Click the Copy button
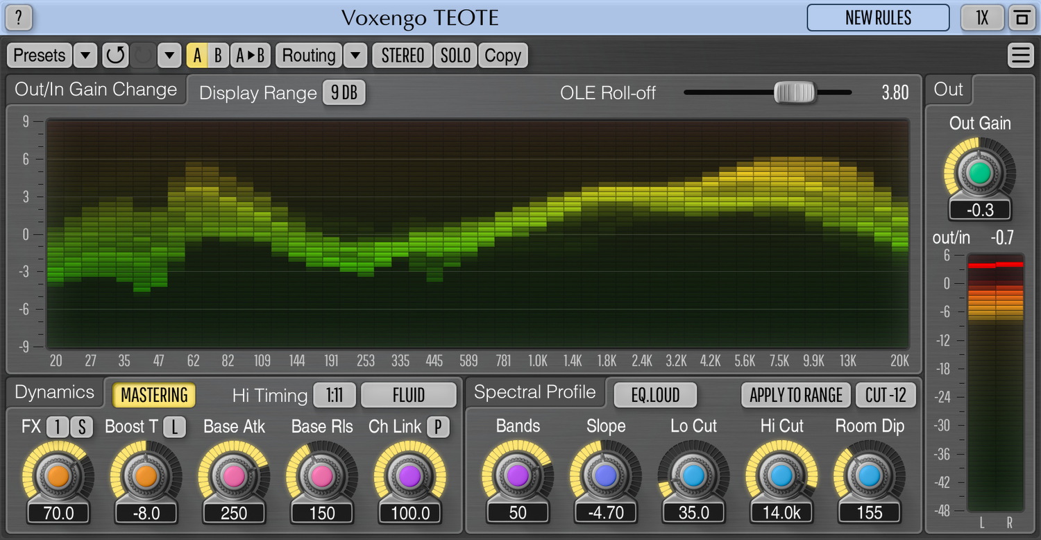 (502, 56)
